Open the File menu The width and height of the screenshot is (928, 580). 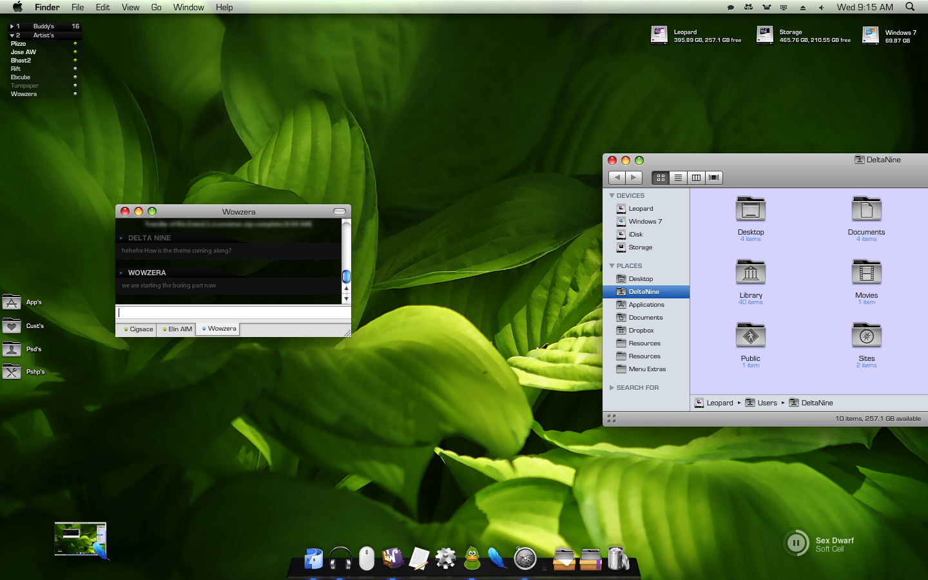point(77,7)
